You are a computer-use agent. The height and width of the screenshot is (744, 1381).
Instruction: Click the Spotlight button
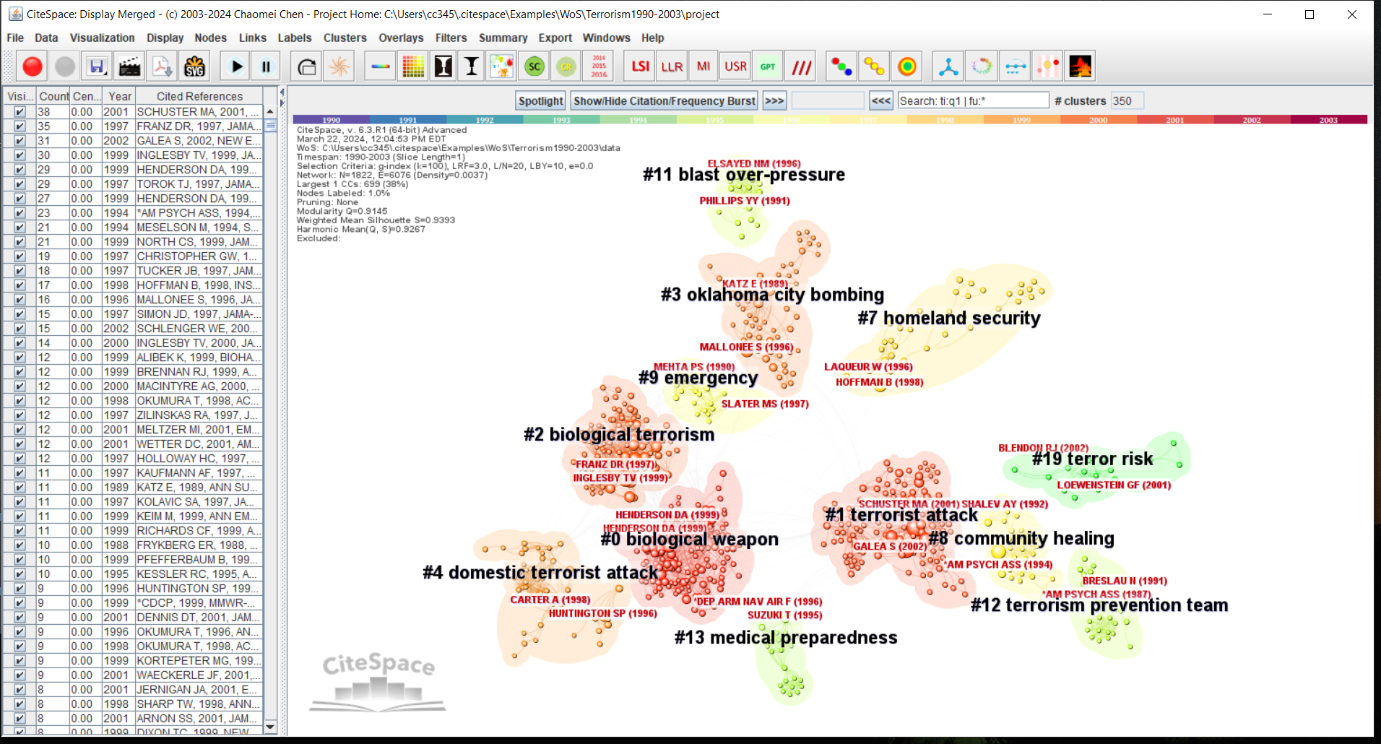click(x=540, y=101)
